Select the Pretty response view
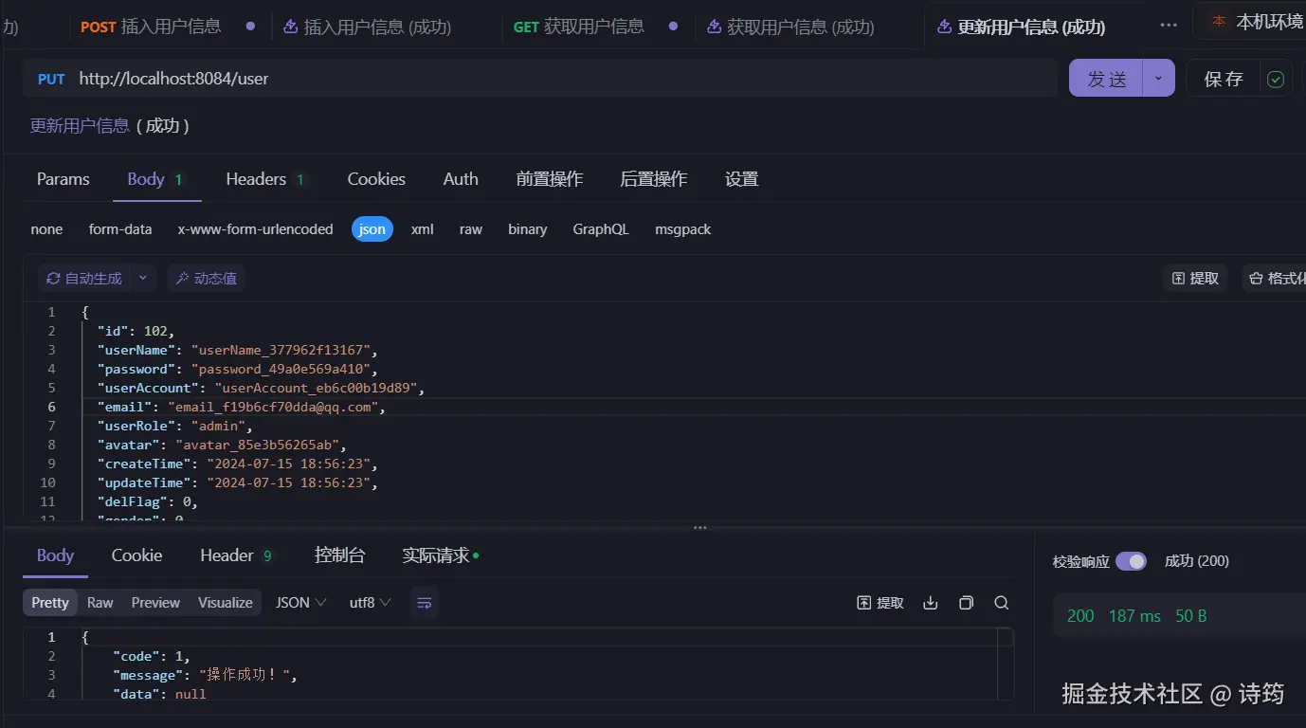Viewport: 1306px width, 728px height. [x=50, y=603]
